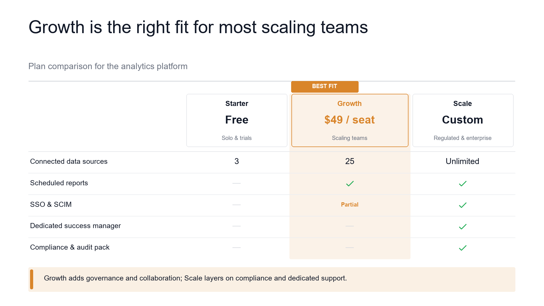Click the Scale checkmark for Dedicated success manager
This screenshot has height=306, width=544.
click(x=463, y=227)
